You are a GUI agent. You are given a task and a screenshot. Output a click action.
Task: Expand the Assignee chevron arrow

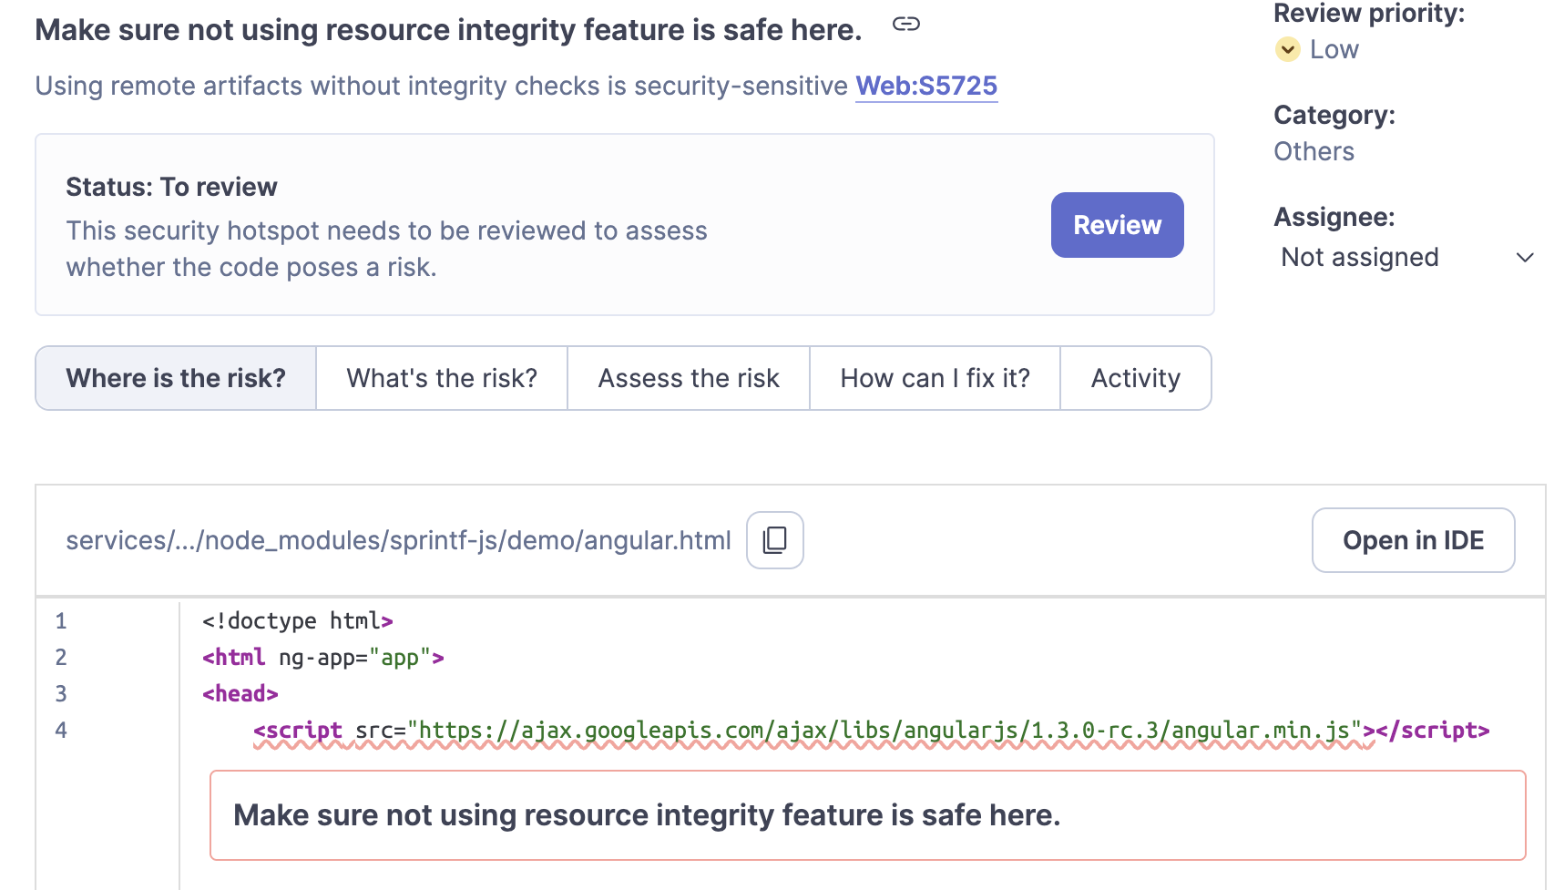coord(1524,258)
